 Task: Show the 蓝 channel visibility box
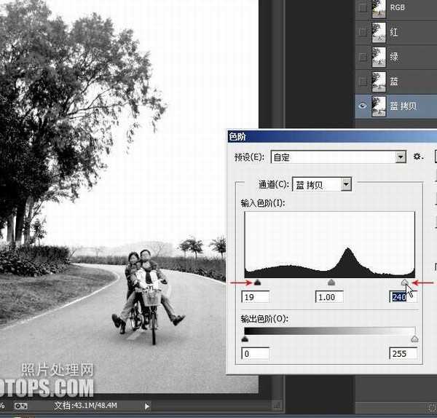(x=362, y=81)
